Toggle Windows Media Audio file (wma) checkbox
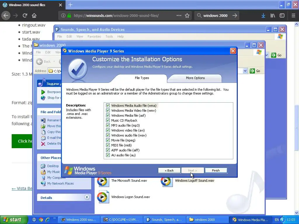Image resolution: width=299 pixels, height=224 pixels. (x=108, y=106)
